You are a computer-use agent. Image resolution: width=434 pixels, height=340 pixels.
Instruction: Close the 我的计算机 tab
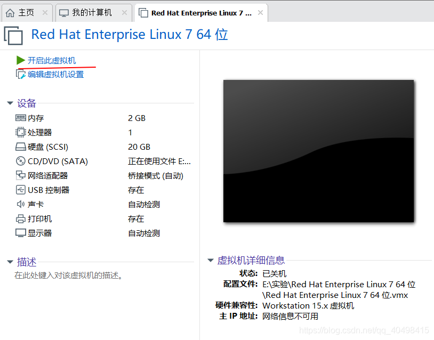[x=125, y=12]
